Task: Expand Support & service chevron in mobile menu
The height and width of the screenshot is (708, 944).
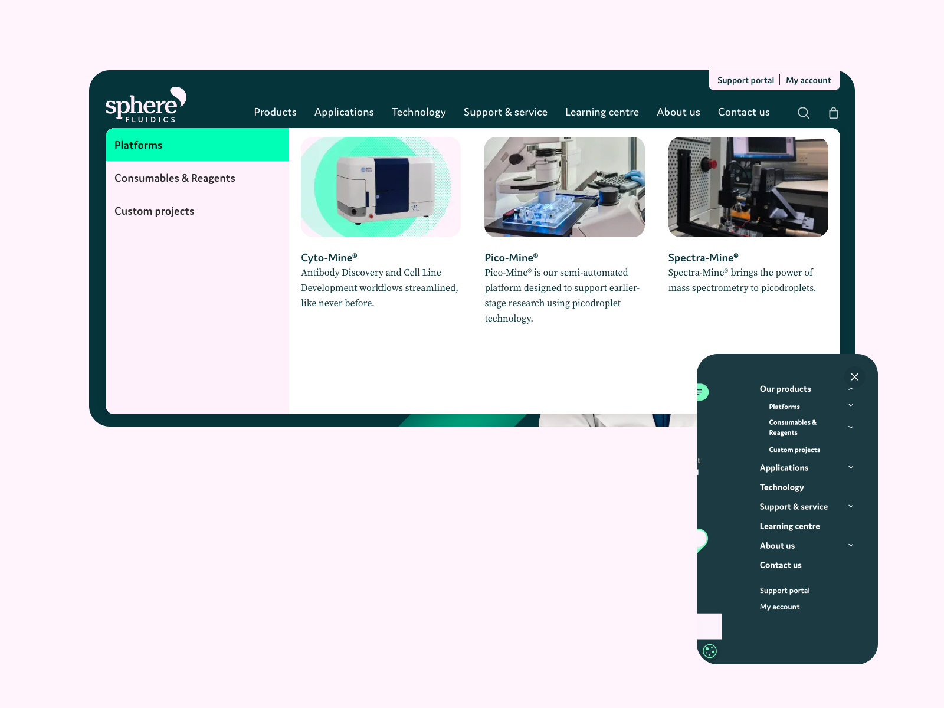Action: pyautogui.click(x=851, y=506)
